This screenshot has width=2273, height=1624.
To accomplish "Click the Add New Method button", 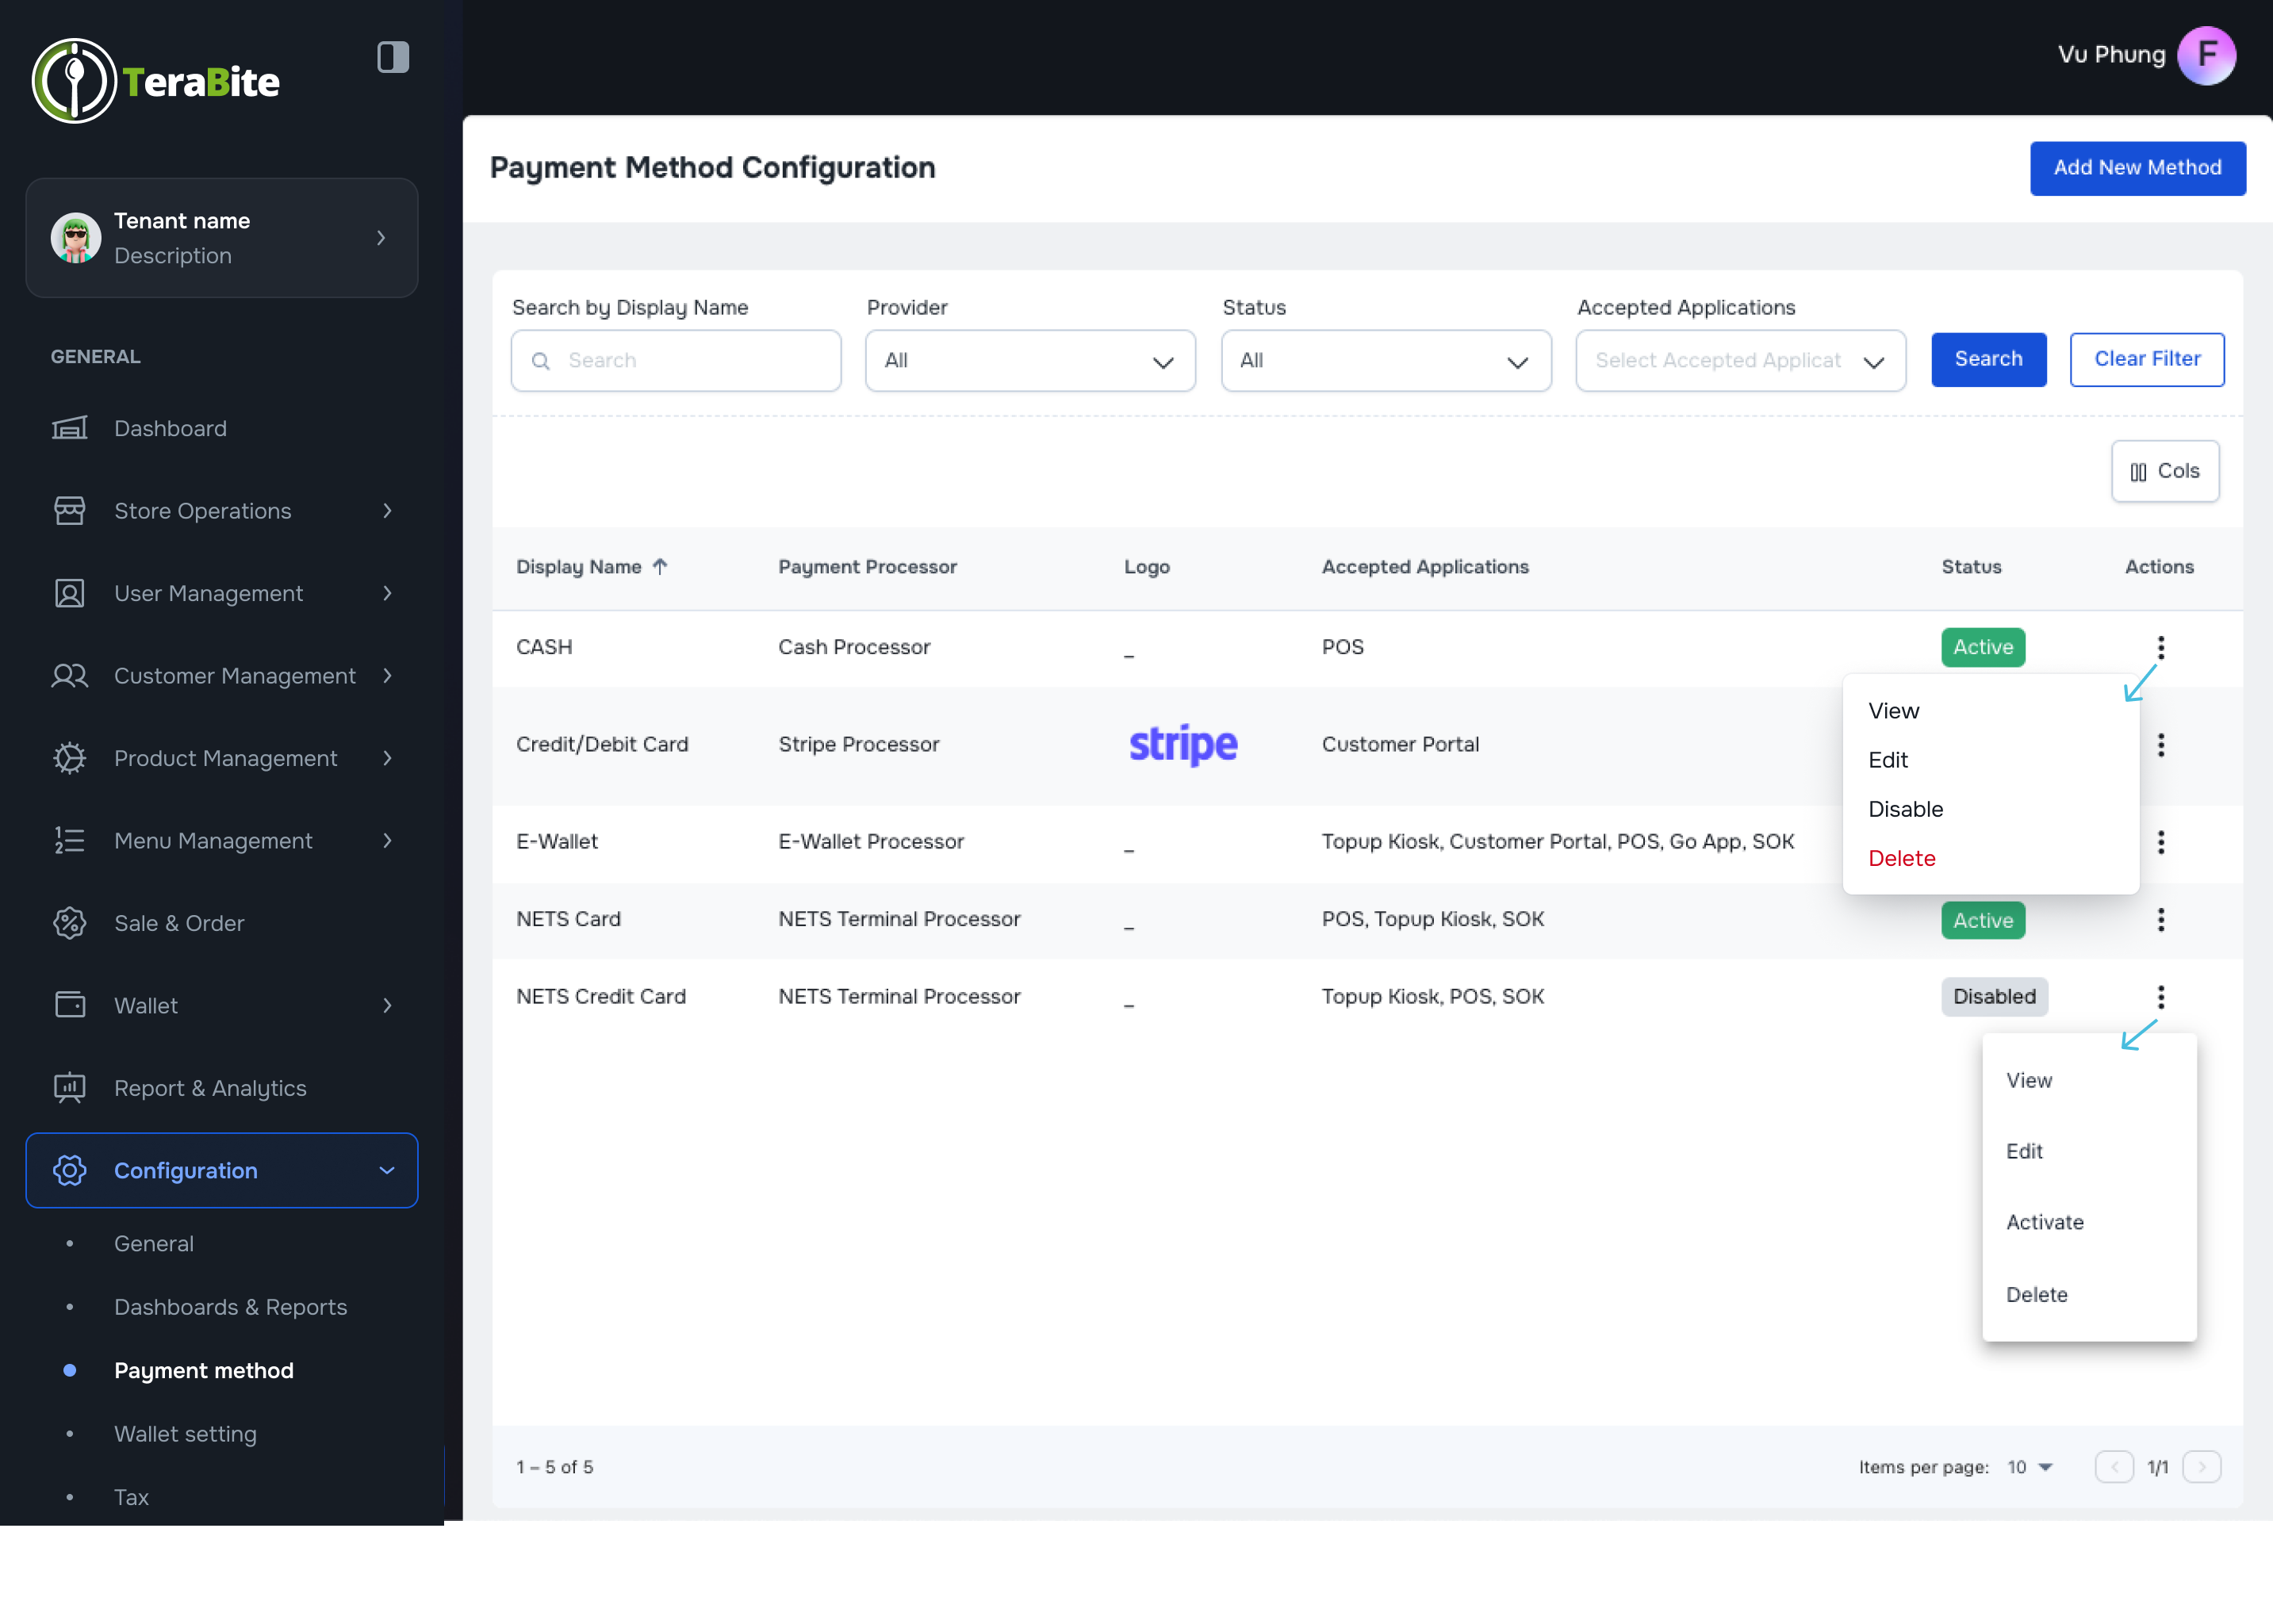I will pyautogui.click(x=2137, y=168).
